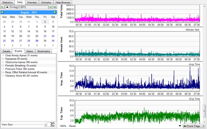Screen dimensions: 207x129
Task: Click the View Size slider handle
Action: click(46, 125)
